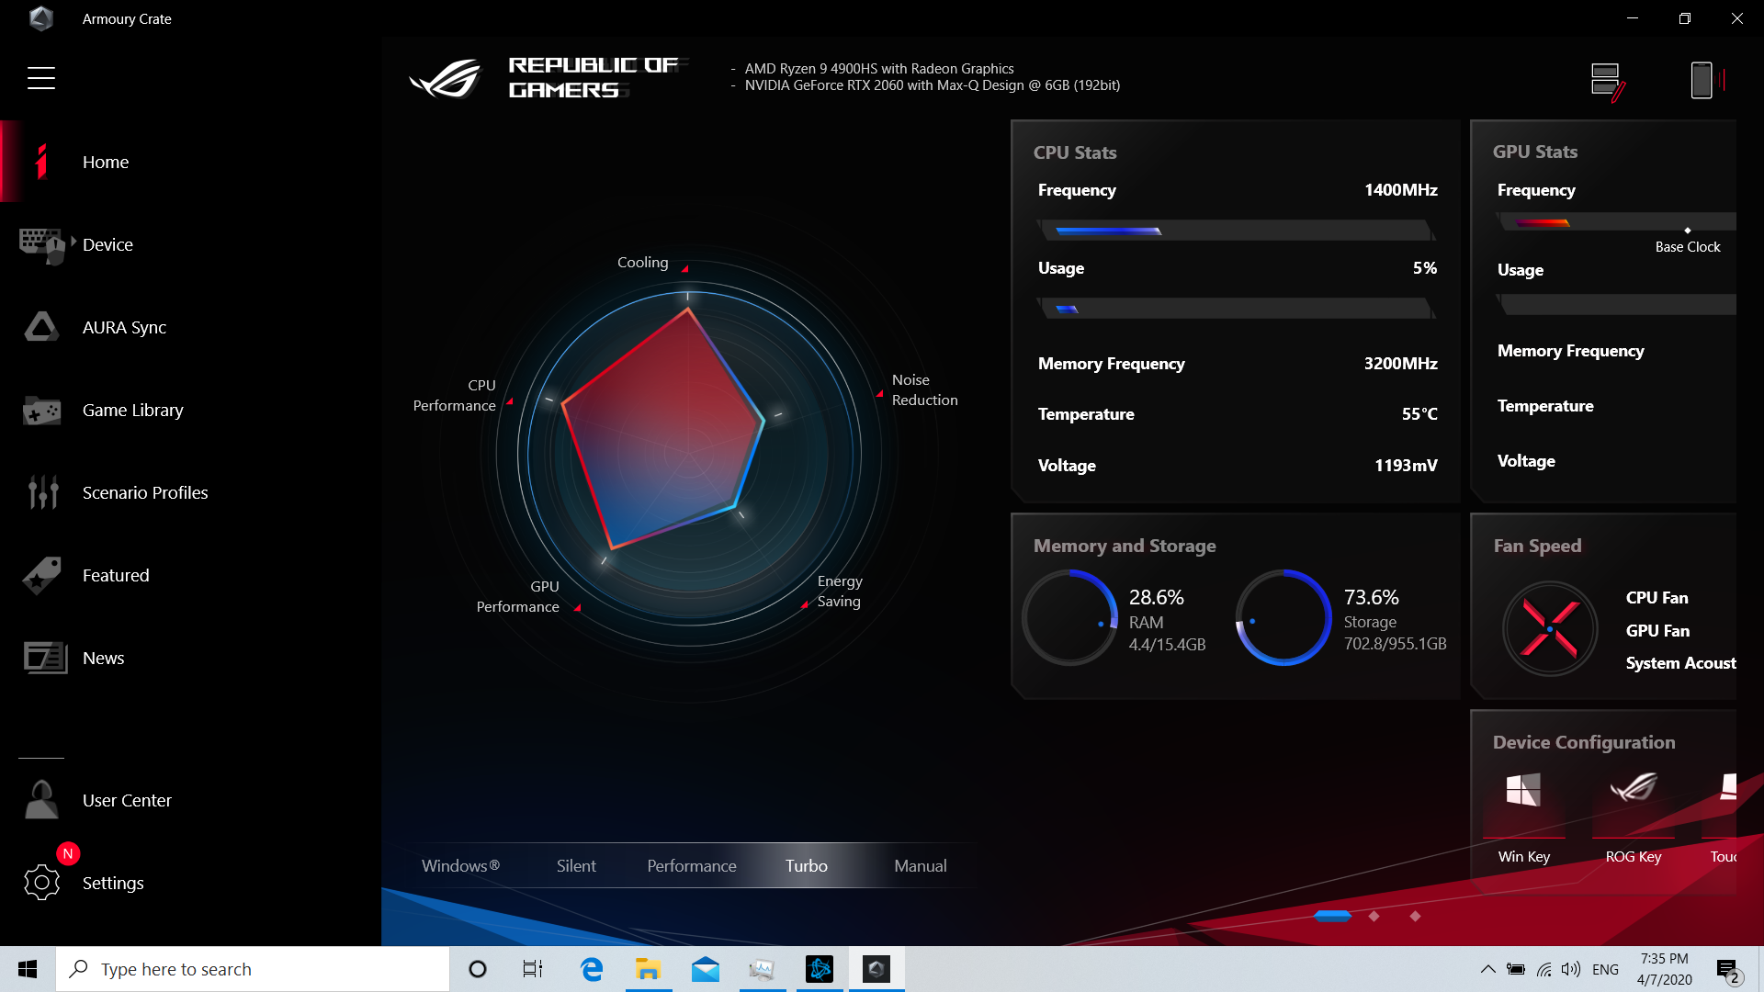Screen dimensions: 1764x992
Task: Click CPU Fan in Fan Speed
Action: pyautogui.click(x=1657, y=598)
